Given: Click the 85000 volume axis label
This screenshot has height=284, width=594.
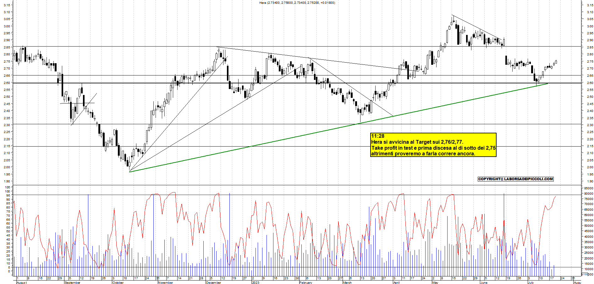Looking at the screenshot, I should click(589, 188).
